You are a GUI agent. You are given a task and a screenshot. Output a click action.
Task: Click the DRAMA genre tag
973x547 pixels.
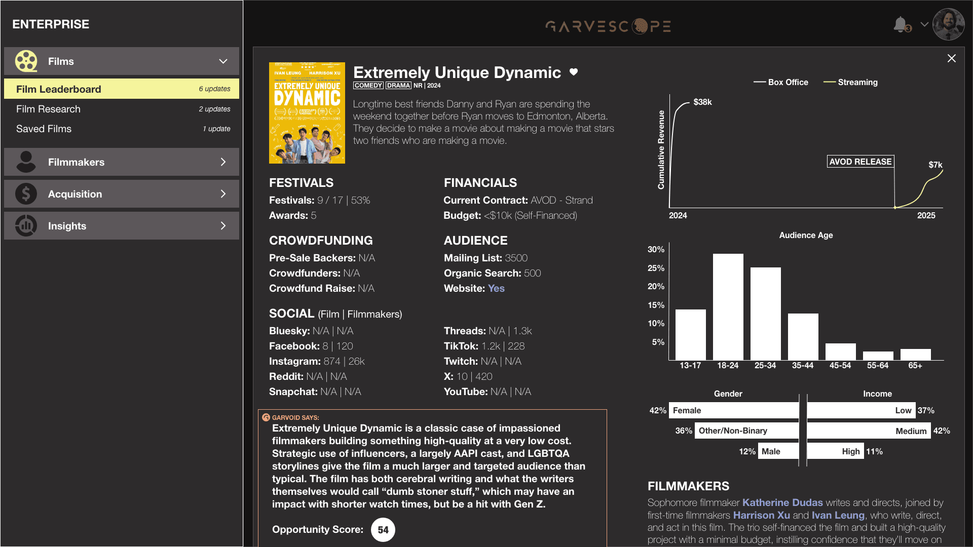pyautogui.click(x=399, y=86)
